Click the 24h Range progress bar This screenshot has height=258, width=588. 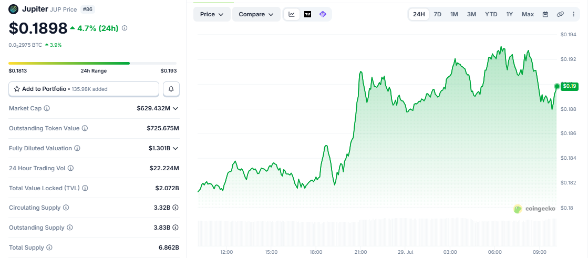click(x=92, y=63)
